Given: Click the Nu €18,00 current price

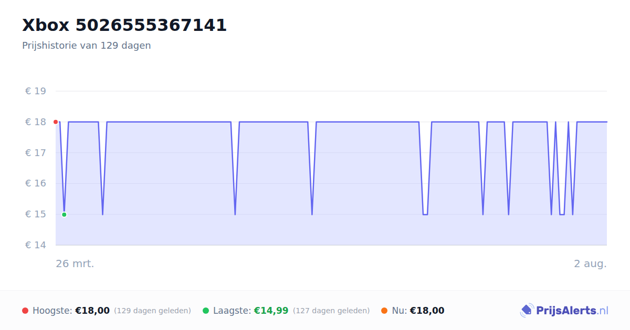Looking at the screenshot, I should coord(427,311).
